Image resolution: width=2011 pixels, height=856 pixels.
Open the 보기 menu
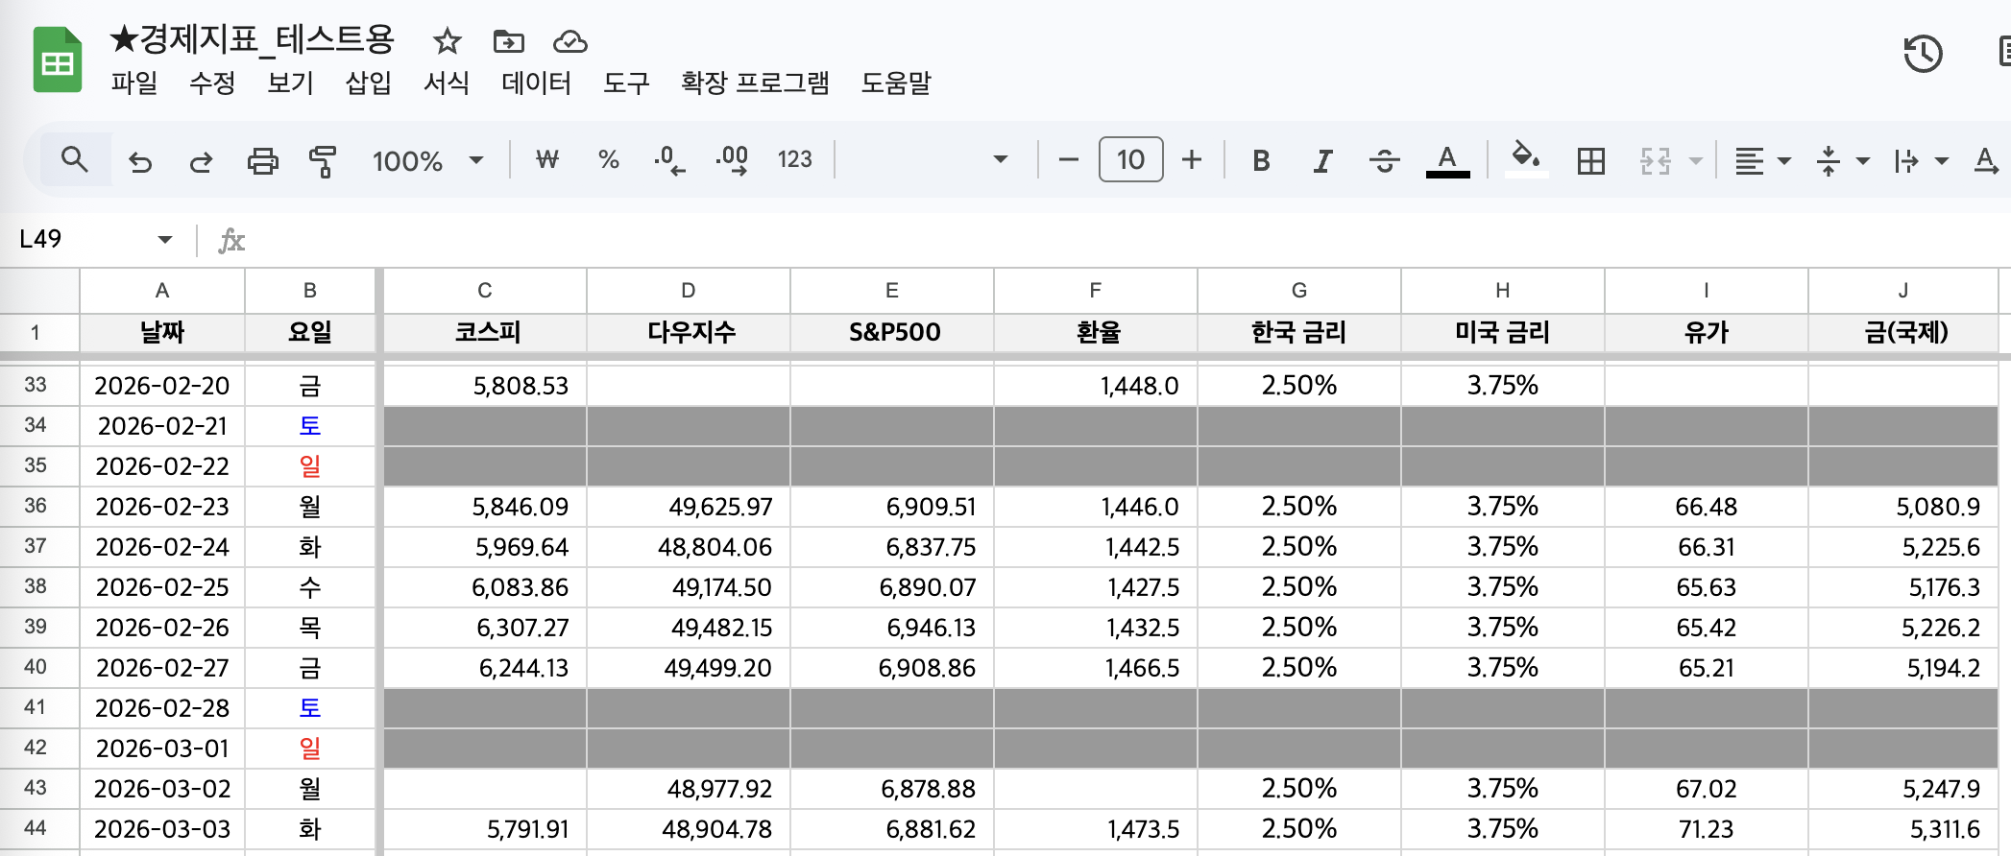290,83
